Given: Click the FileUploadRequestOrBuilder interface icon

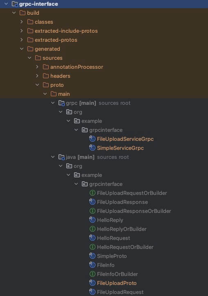Looking at the screenshot, I should coord(92,193).
